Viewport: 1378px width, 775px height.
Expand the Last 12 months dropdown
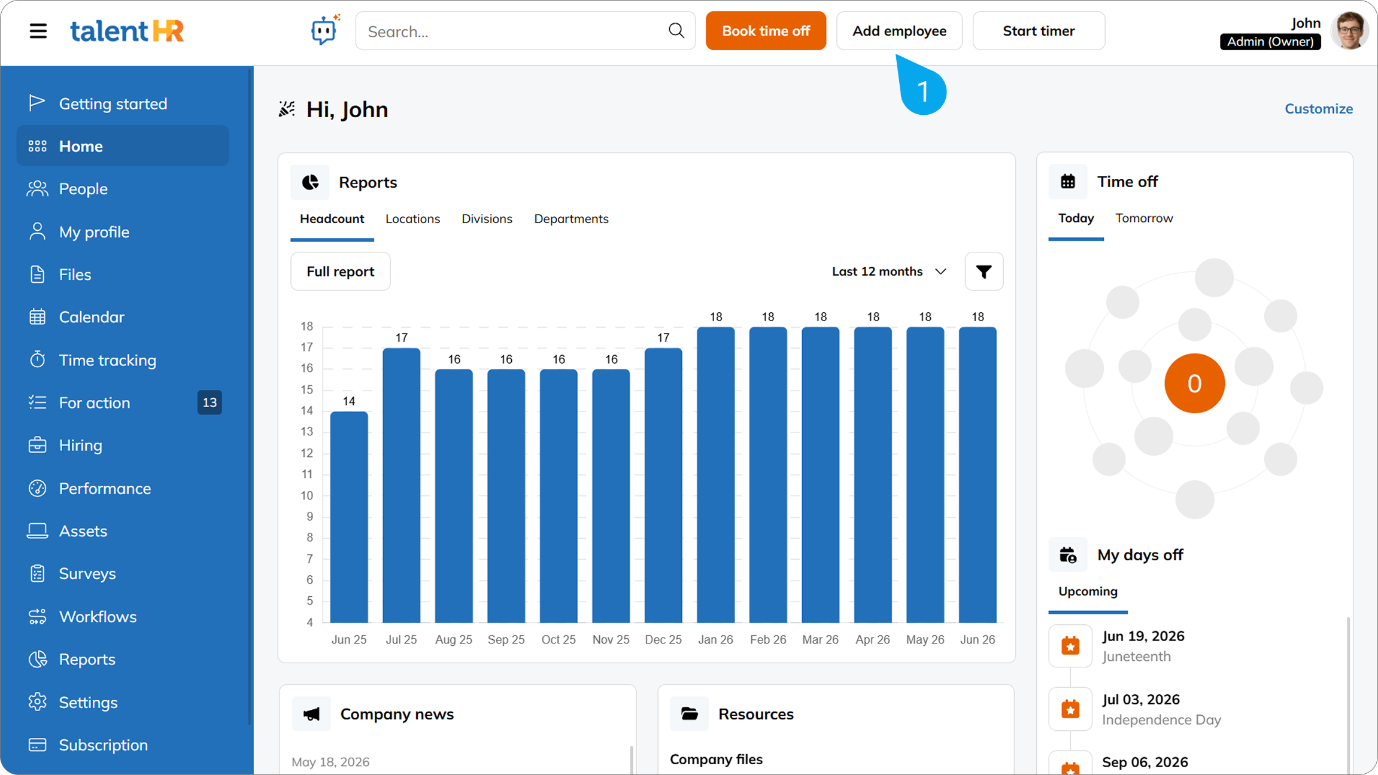(x=890, y=271)
